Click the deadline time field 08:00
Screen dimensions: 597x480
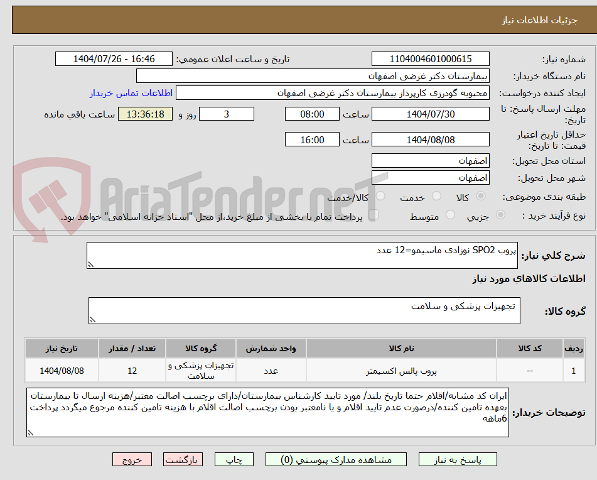pos(312,114)
